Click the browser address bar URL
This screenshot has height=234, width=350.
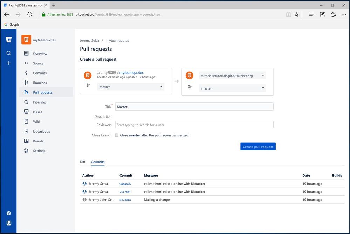click(x=118, y=14)
